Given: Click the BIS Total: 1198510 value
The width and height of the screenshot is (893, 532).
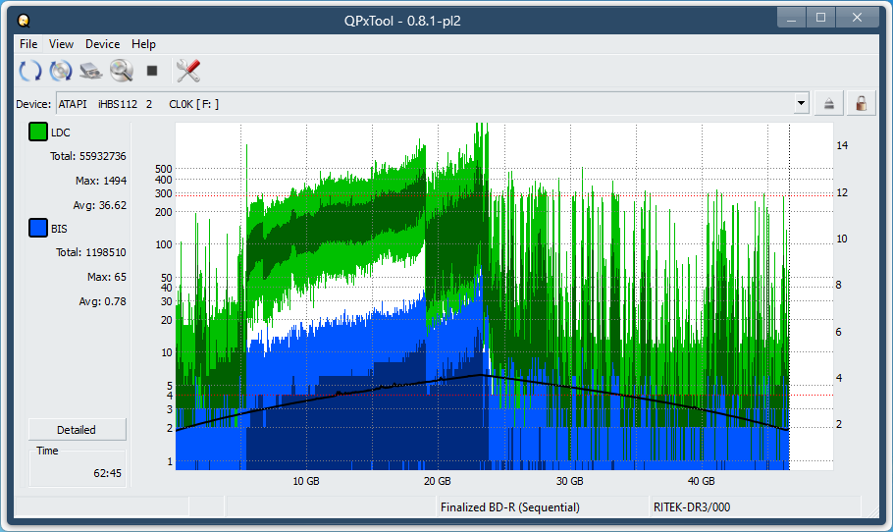Looking at the screenshot, I should 90,252.
